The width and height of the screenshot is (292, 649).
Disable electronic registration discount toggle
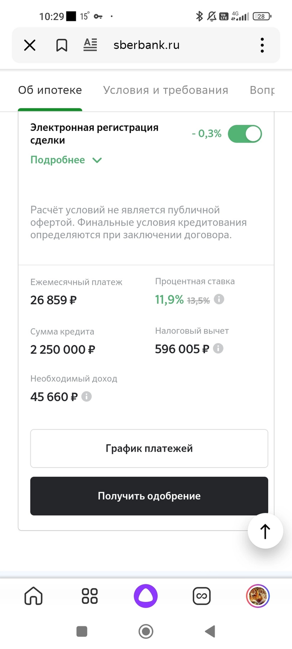tap(245, 134)
